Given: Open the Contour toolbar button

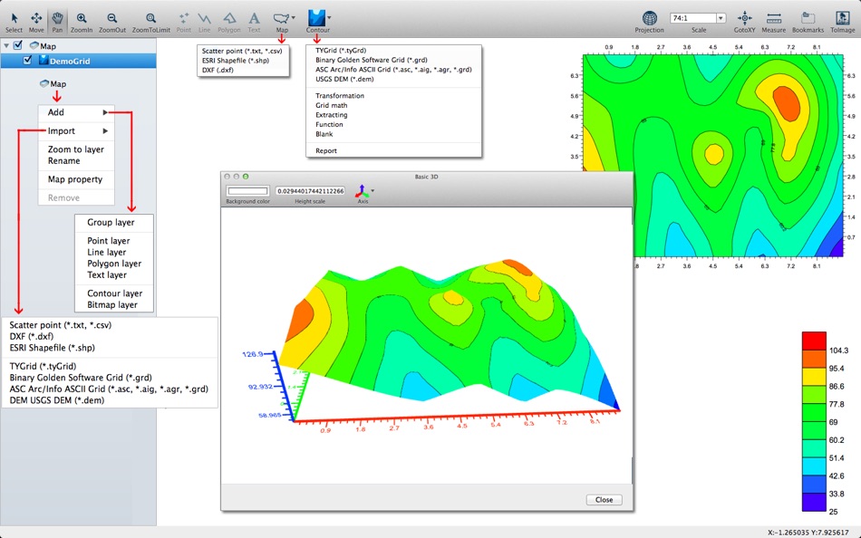Looking at the screenshot, I should point(317,22).
